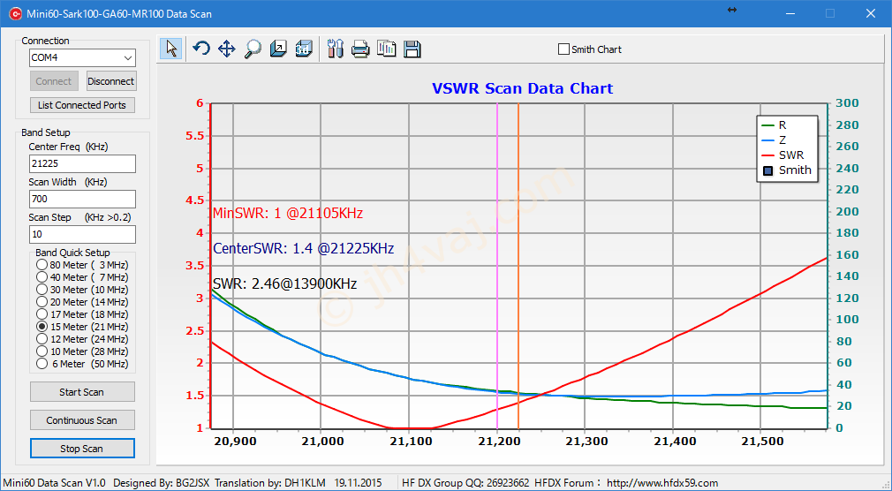The image size is (892, 491).
Task: Click the MinSWR: 1 @21105KHz text
Action: (287, 214)
